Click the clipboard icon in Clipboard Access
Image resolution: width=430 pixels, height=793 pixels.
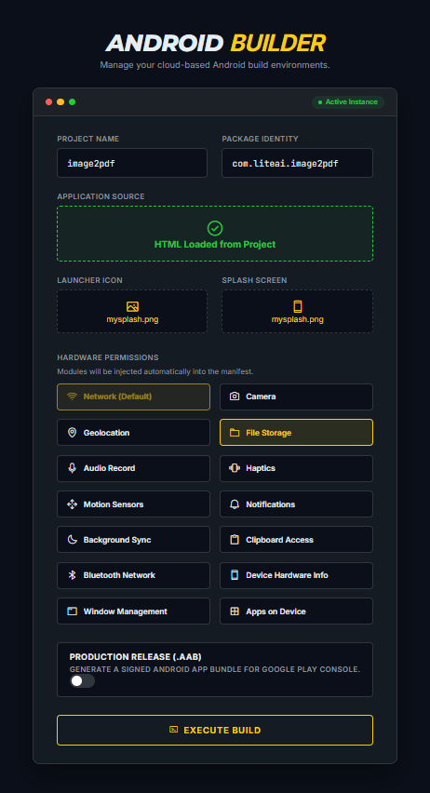(x=235, y=540)
